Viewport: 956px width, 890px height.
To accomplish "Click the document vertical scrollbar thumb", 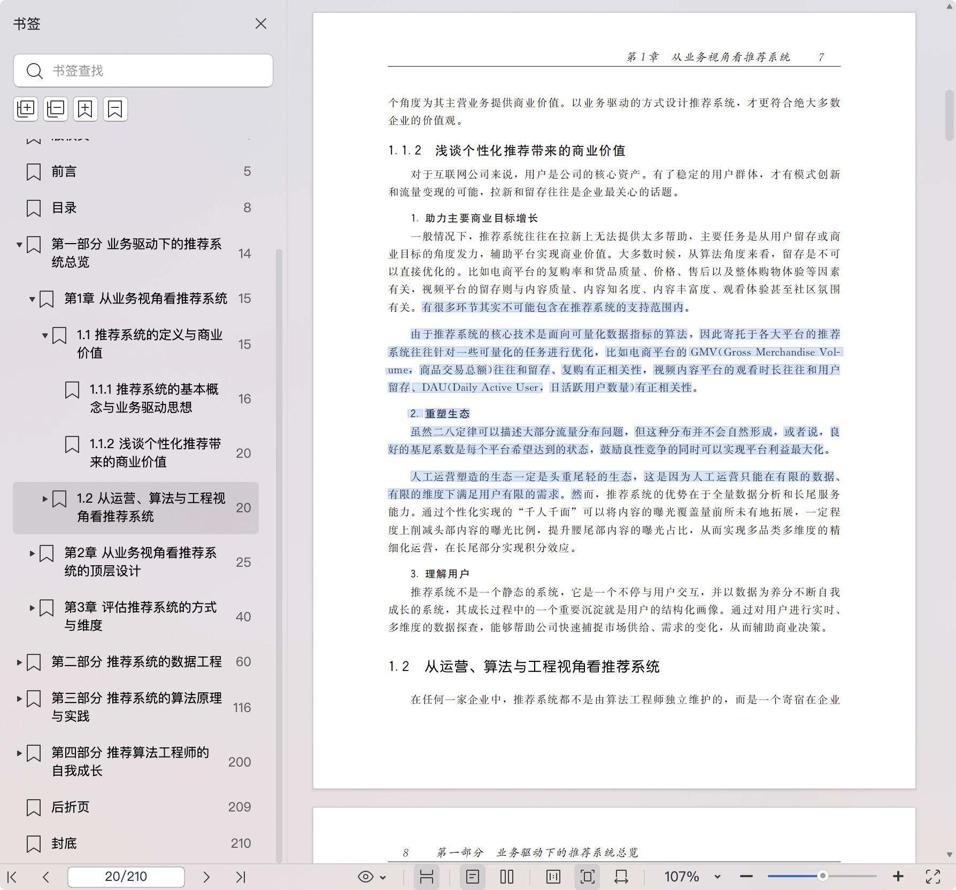I will pyautogui.click(x=950, y=114).
